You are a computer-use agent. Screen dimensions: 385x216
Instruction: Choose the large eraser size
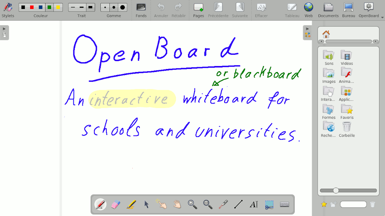[123, 7]
